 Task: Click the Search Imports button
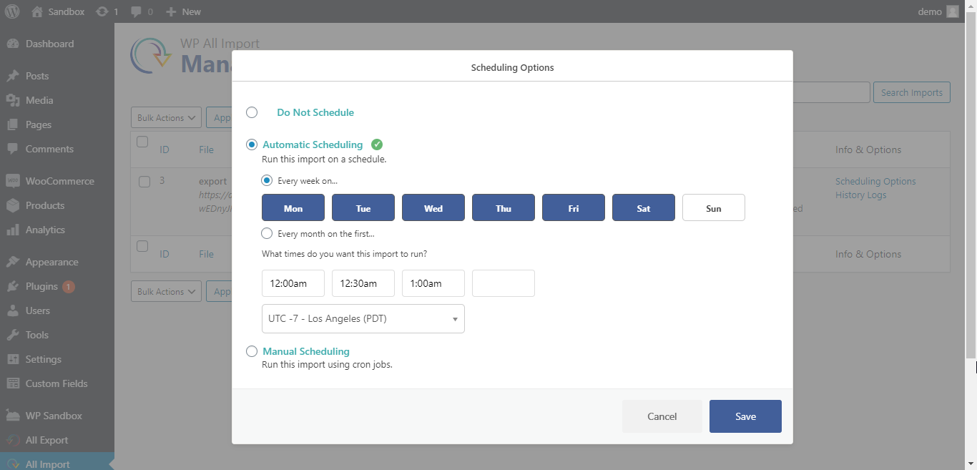[912, 92]
